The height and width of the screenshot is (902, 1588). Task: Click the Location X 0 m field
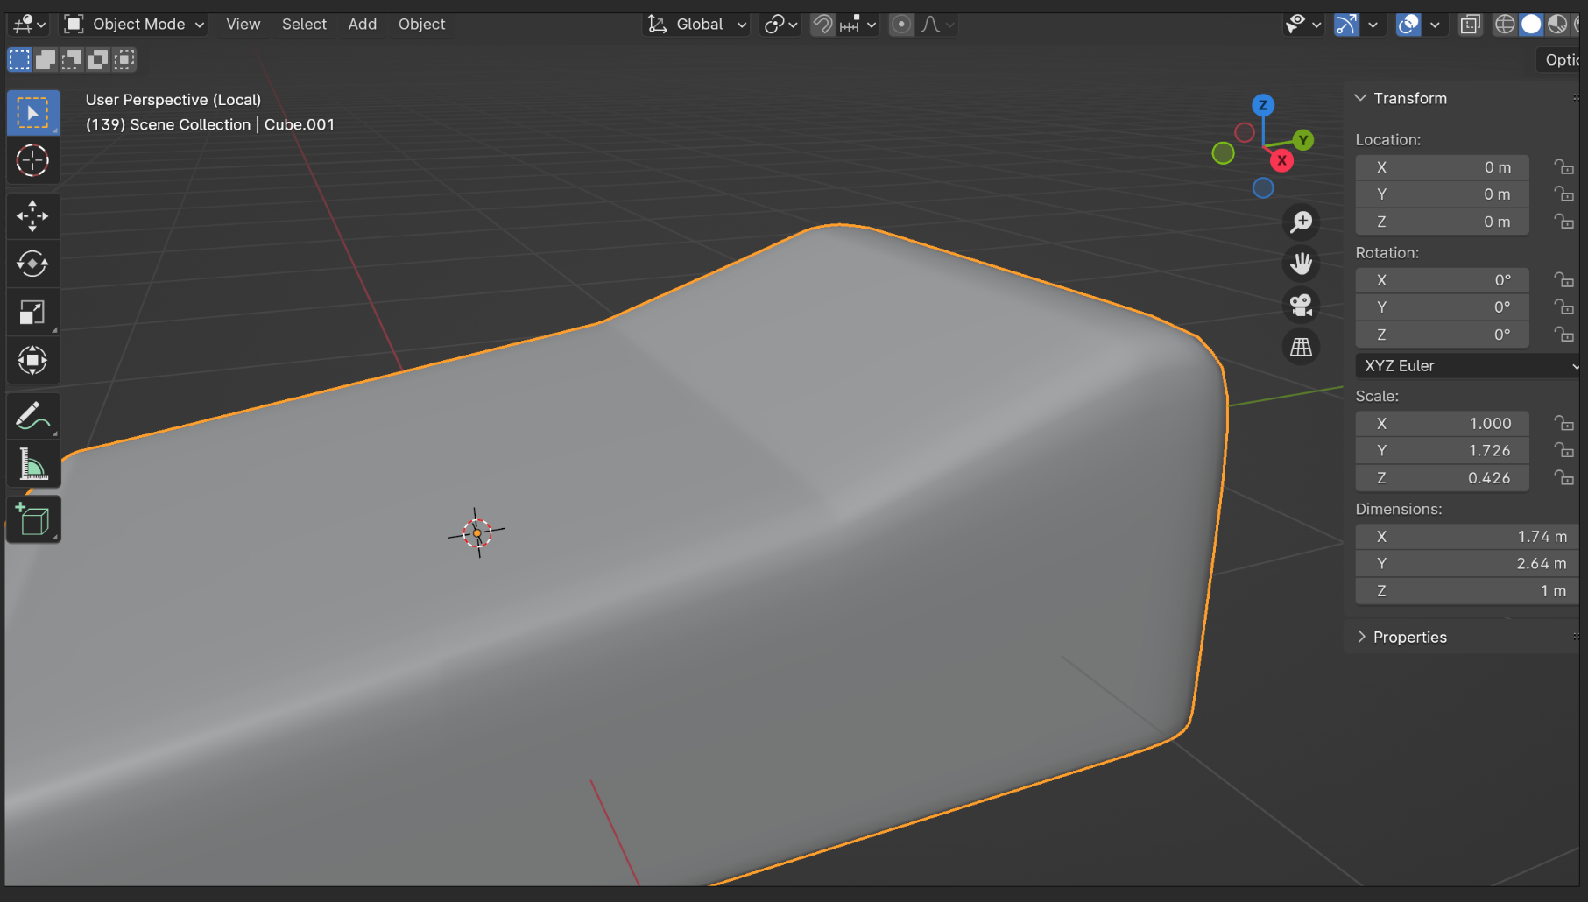tap(1442, 167)
